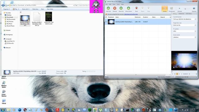199x112 pixels.
Task: Click the Move Up arrow icon
Action: [121, 8]
